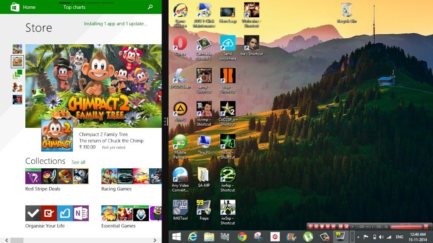Image resolution: width=433 pixels, height=243 pixels.
Task: Open the Racing Games collection
Action: point(132,180)
